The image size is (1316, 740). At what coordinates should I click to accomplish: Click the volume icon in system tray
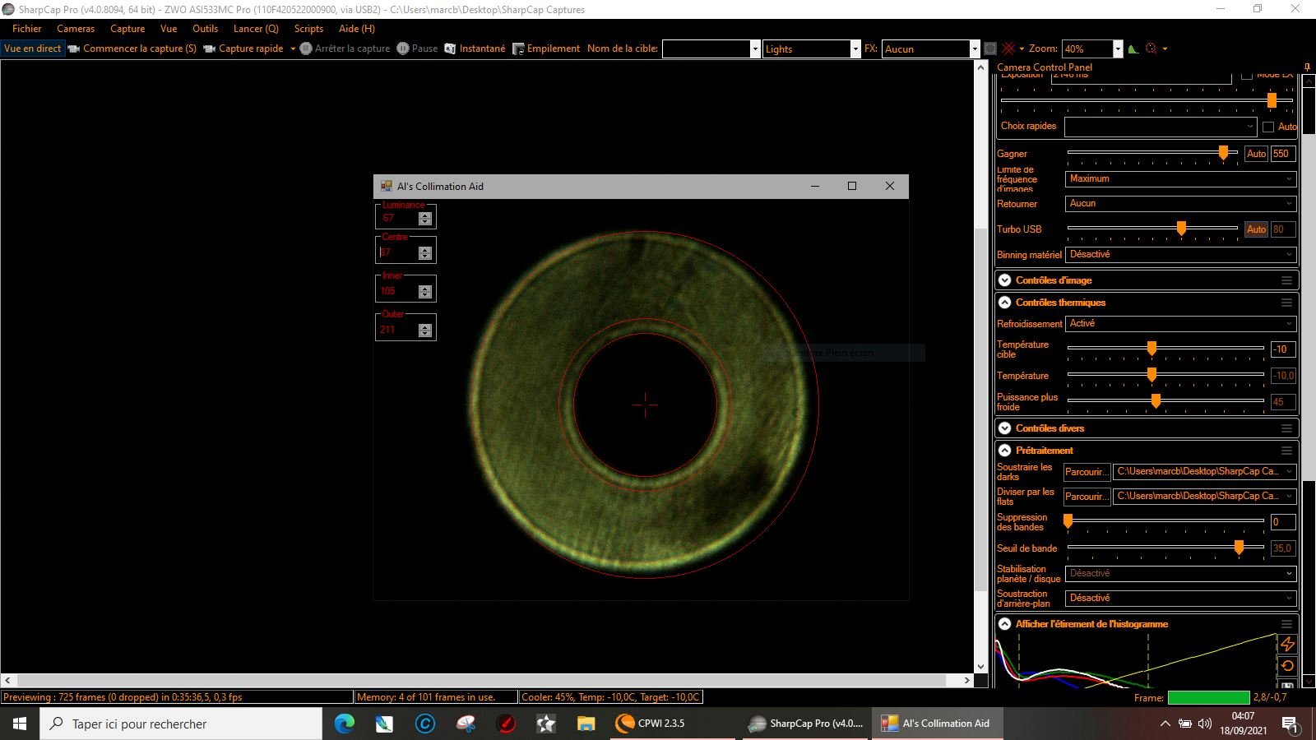pos(1205,724)
